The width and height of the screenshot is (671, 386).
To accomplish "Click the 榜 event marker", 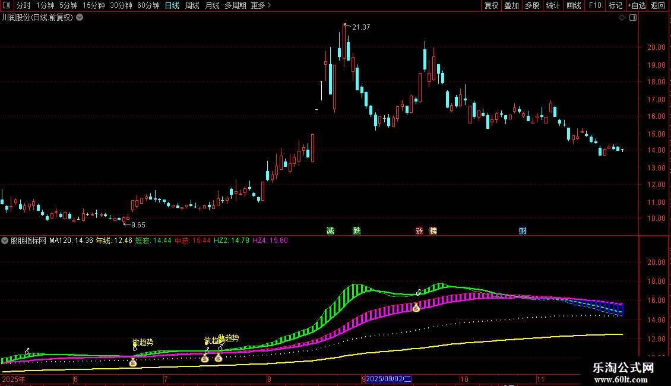I will pyautogui.click(x=433, y=230).
